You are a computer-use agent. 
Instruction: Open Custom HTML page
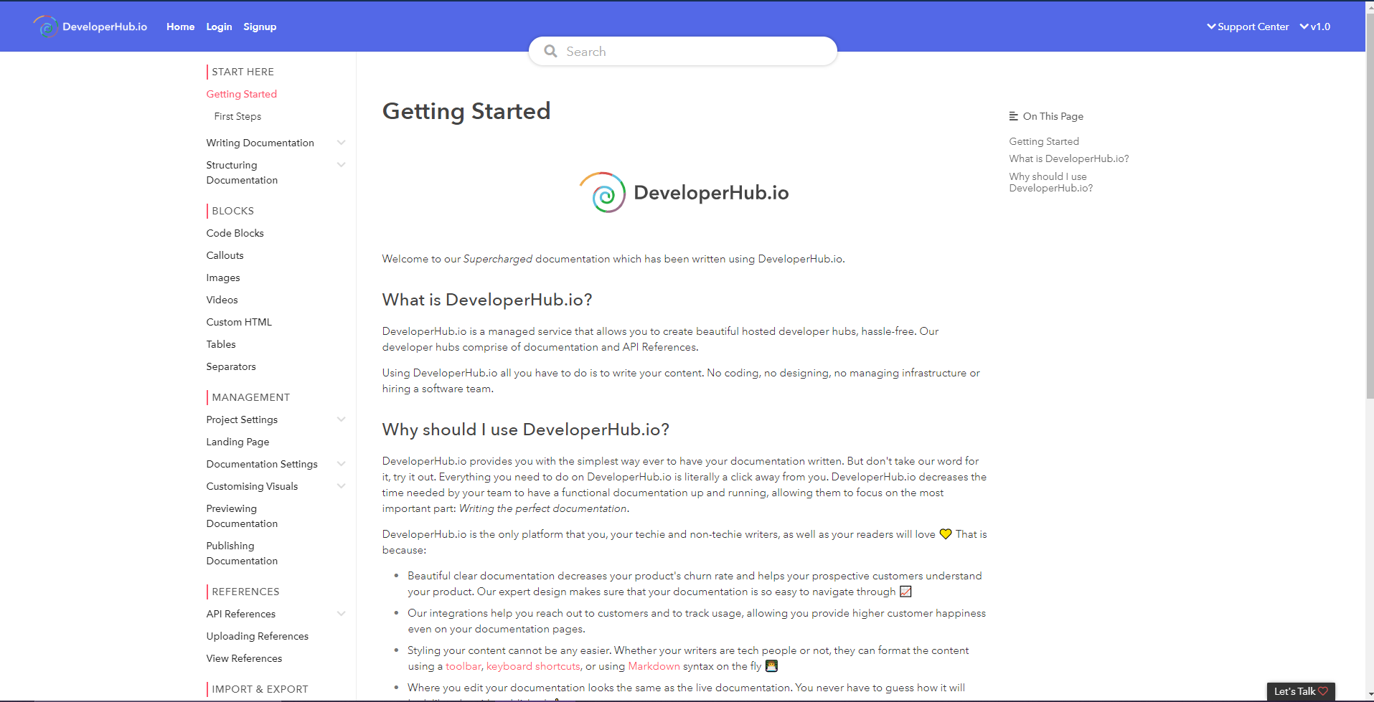pyautogui.click(x=239, y=322)
